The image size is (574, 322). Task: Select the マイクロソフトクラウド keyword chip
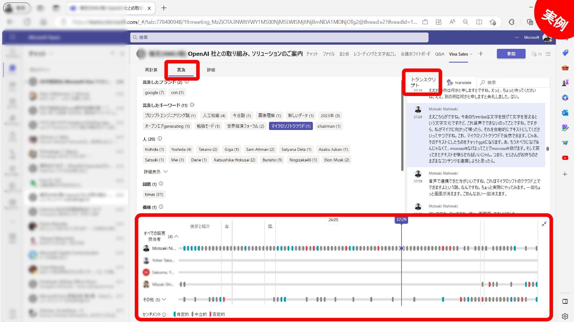coord(291,126)
